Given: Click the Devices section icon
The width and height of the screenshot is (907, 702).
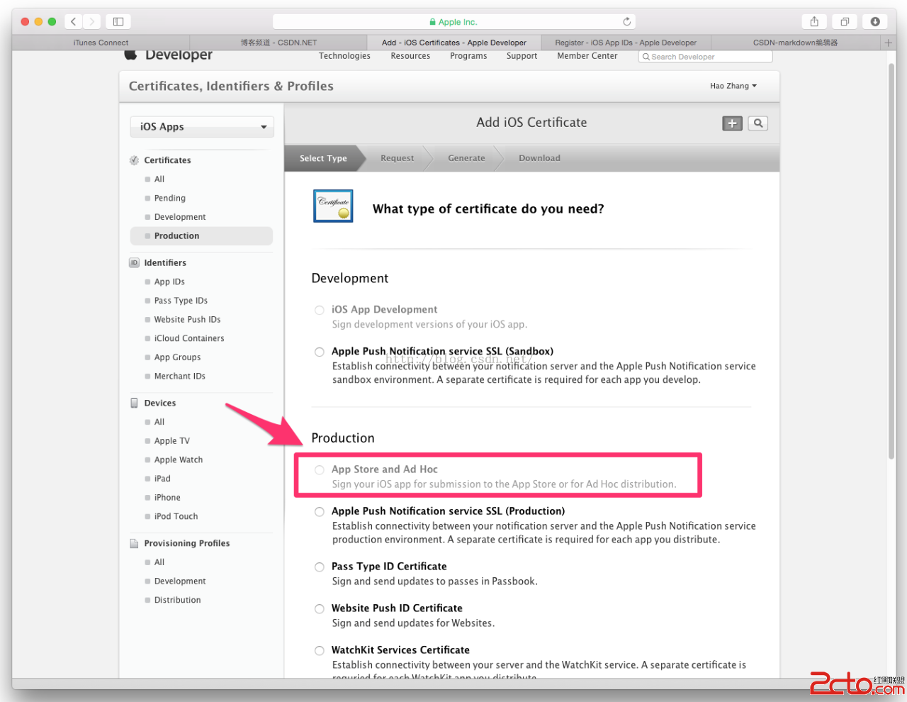Looking at the screenshot, I should pyautogui.click(x=134, y=403).
